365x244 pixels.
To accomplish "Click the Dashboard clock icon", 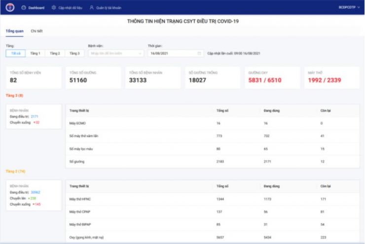I will pyautogui.click(x=24, y=8).
